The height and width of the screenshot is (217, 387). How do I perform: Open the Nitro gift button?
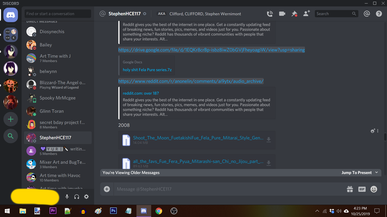point(350,189)
